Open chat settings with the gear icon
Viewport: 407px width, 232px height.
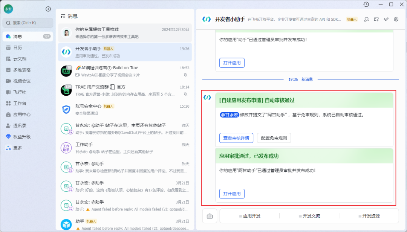396,19
